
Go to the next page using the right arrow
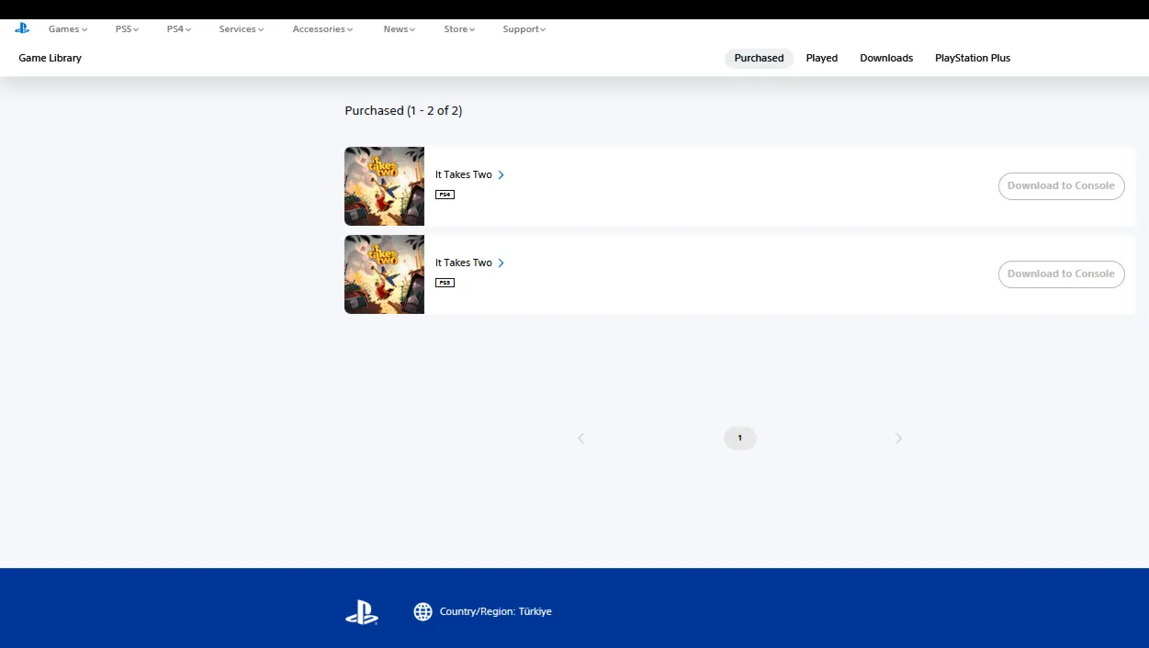pos(898,439)
